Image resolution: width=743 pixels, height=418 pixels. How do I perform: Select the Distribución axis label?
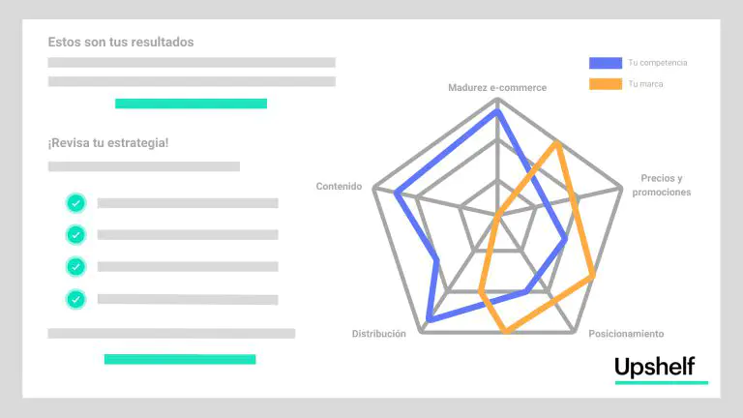[378, 334]
